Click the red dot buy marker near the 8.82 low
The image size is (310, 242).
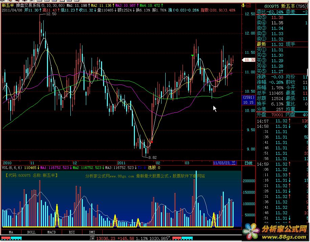[x=152, y=142]
